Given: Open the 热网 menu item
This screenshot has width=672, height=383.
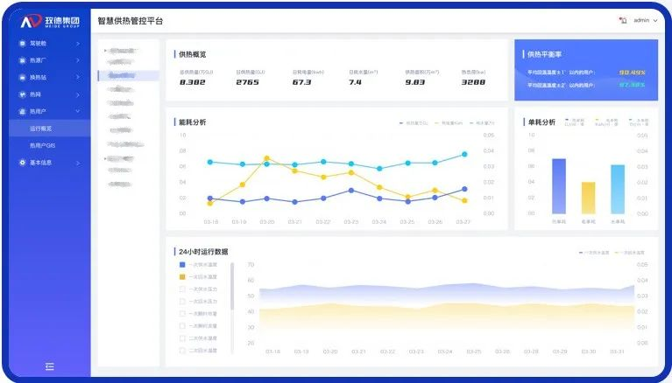Looking at the screenshot, I should 50,94.
